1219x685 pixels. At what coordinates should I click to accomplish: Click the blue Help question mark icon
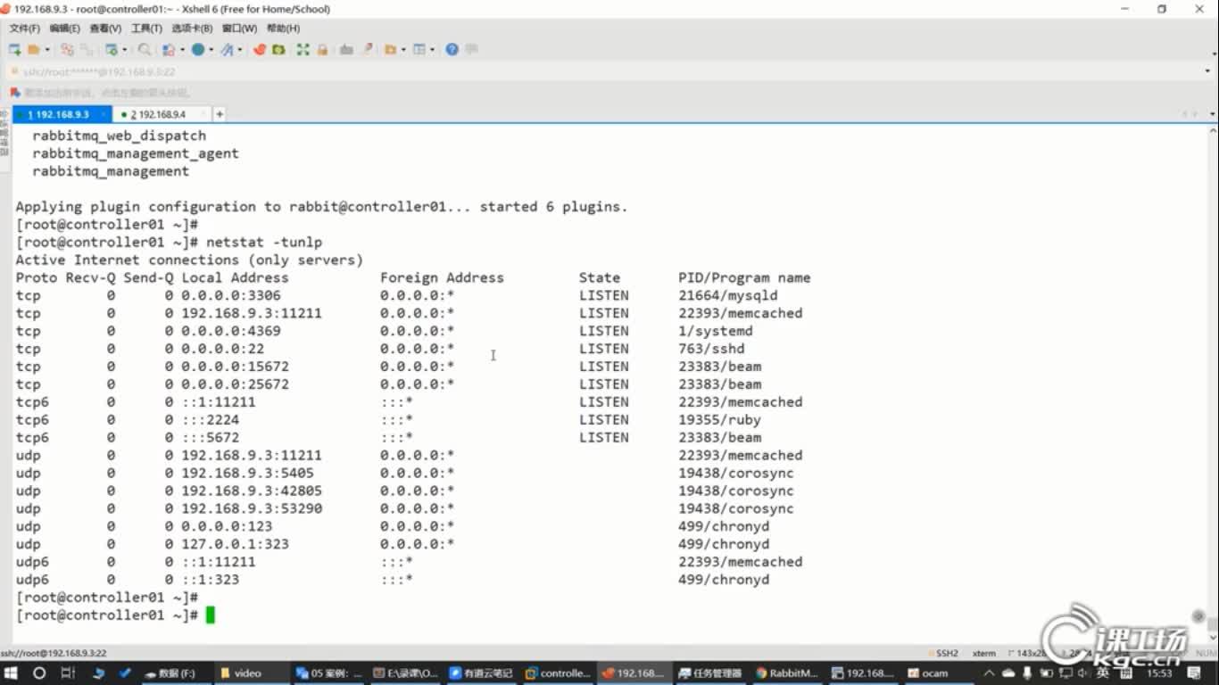pyautogui.click(x=452, y=50)
